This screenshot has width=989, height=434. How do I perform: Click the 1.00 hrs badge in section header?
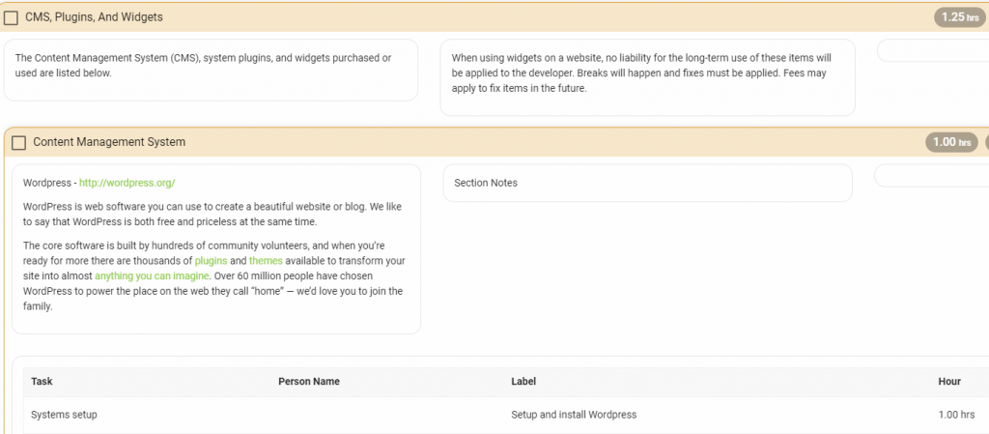click(951, 142)
